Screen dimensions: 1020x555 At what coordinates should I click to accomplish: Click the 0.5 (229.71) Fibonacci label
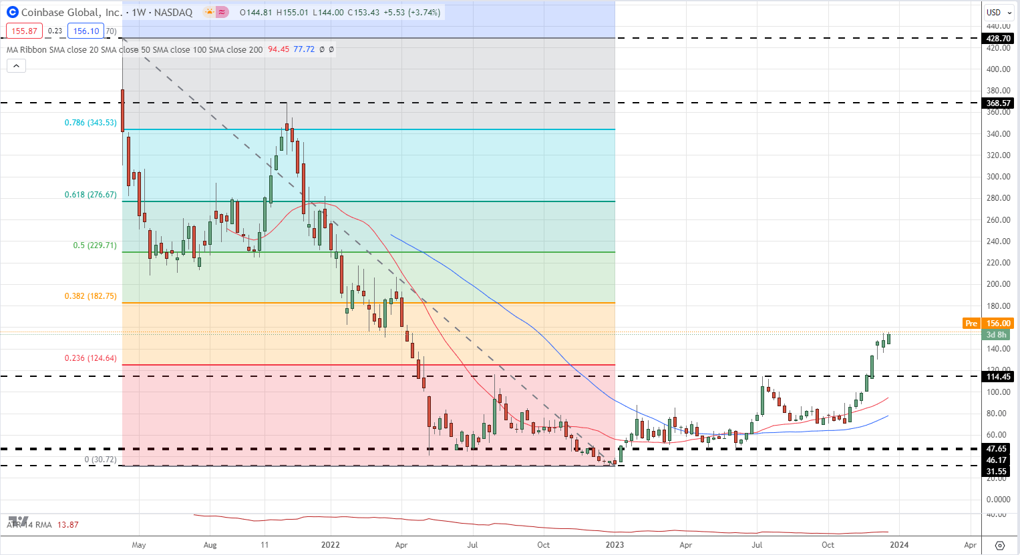coord(95,245)
